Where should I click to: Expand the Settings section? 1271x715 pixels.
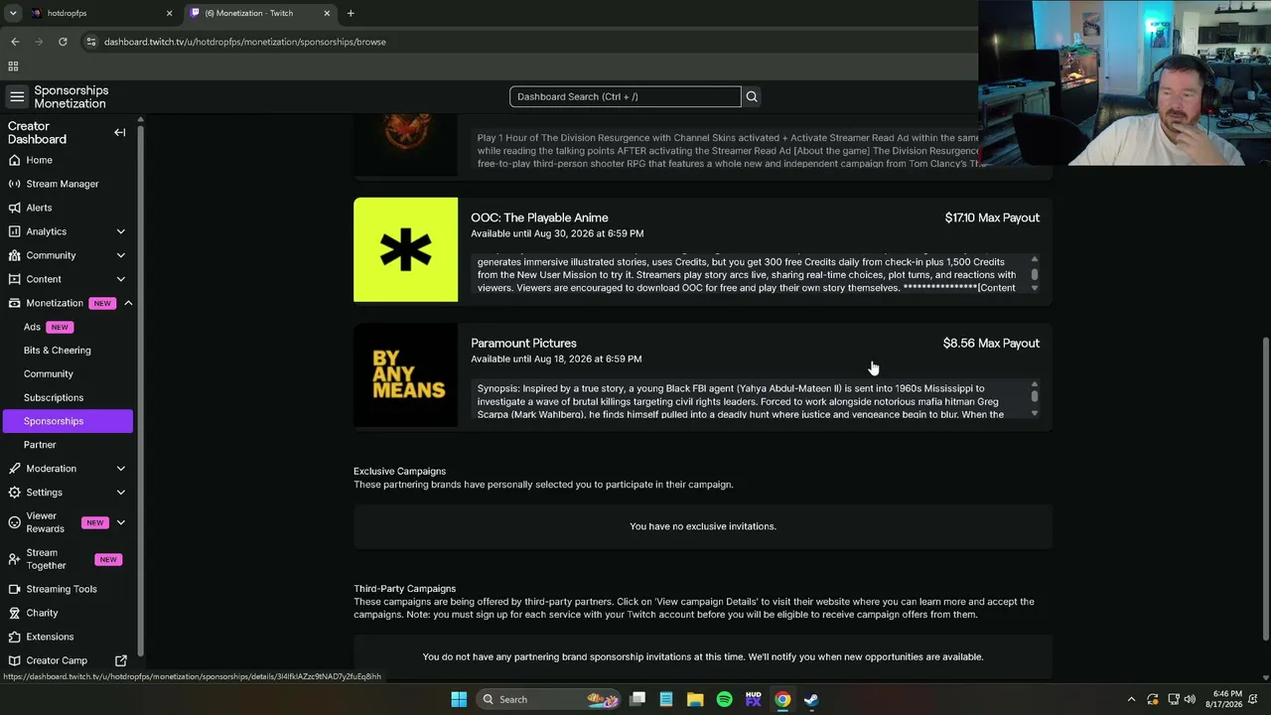[x=121, y=493]
